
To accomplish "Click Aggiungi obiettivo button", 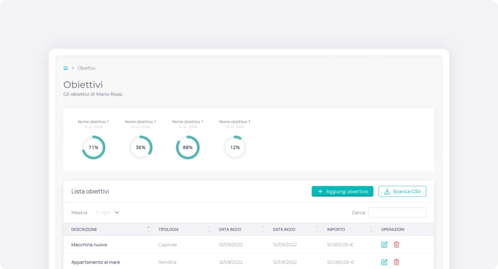I will tap(342, 191).
